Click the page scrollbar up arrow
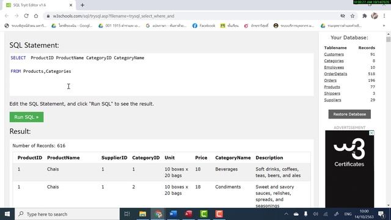The image size is (391, 220). pos(389,34)
